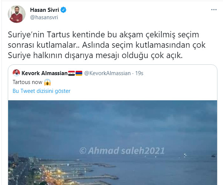Open the Tartous coastline video thumbnail
Viewport: 223px width, 185px height.
tap(113, 143)
